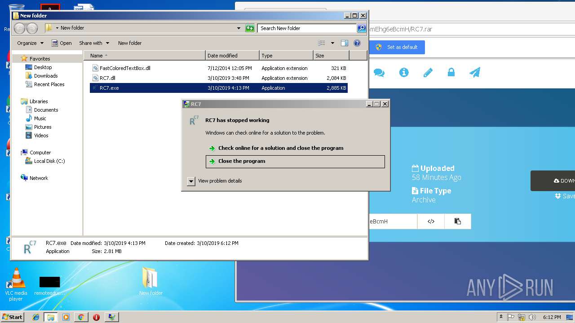Click the info circle icon on webpage

point(404,72)
